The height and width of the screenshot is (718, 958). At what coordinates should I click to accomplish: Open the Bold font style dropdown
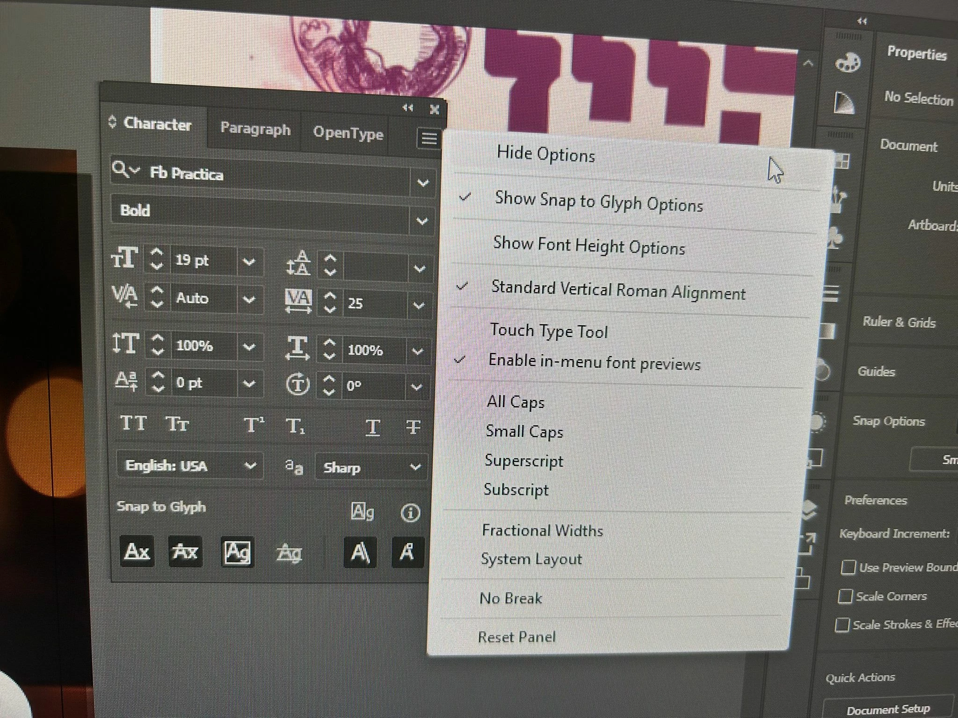[422, 221]
